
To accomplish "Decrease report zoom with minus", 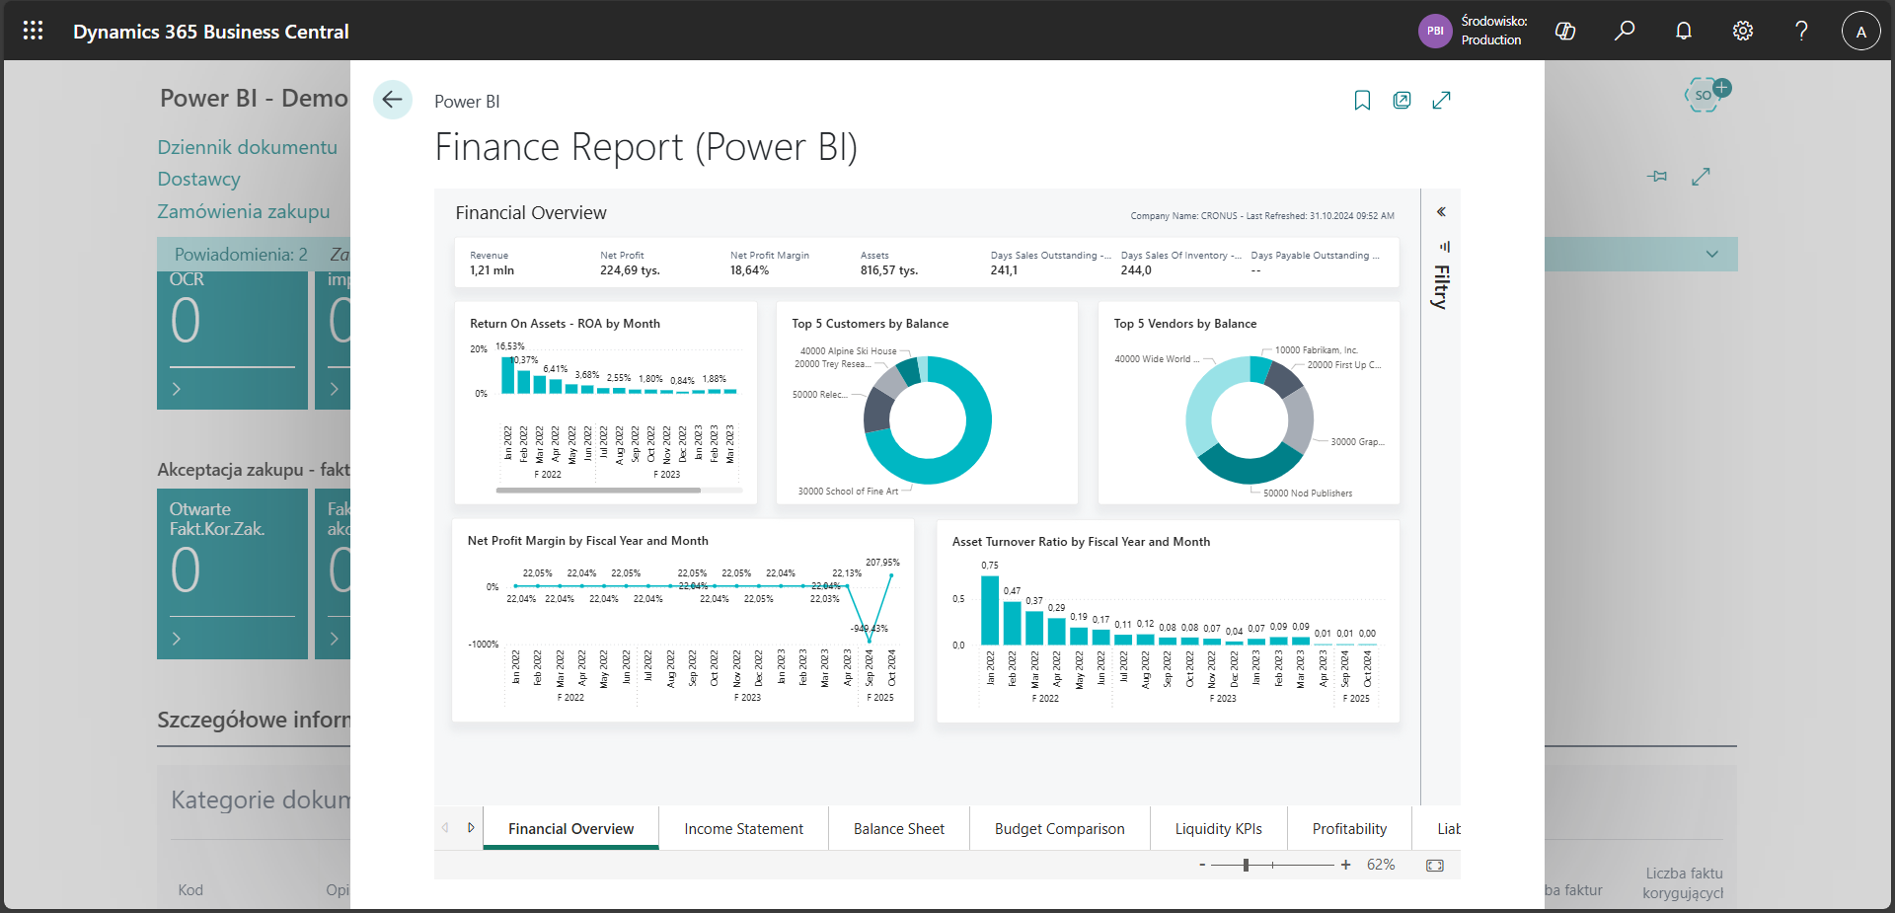I will [1202, 865].
